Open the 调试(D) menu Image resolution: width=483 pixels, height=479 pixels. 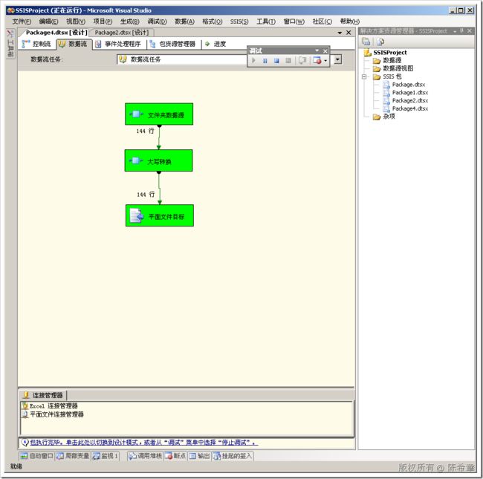(157, 22)
